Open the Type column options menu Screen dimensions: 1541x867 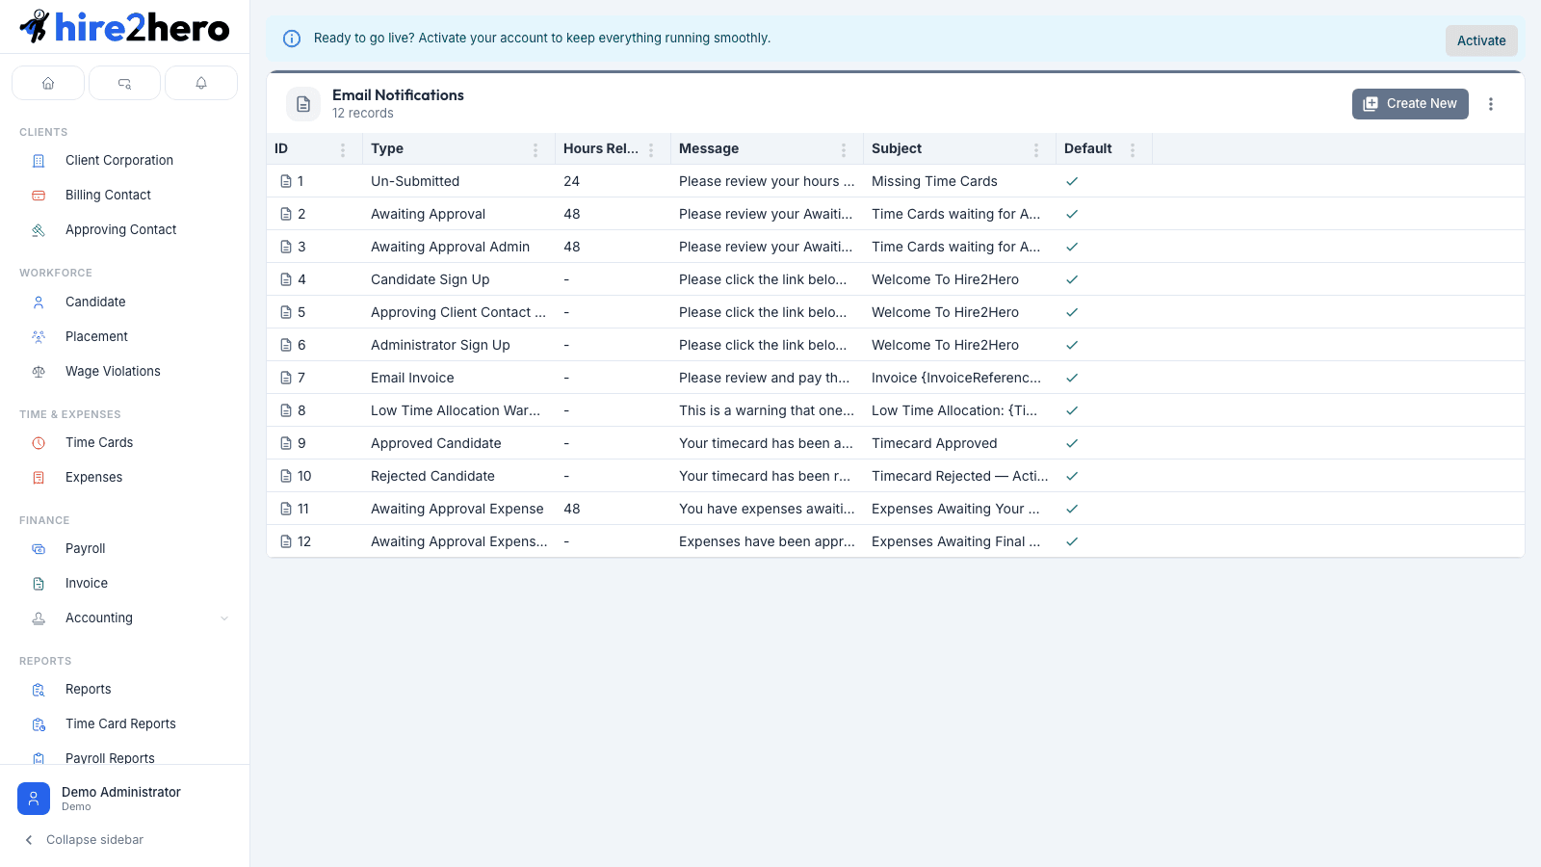click(x=535, y=149)
